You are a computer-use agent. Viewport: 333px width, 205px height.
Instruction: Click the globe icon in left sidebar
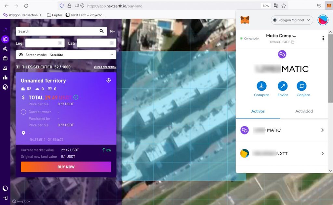point(5,87)
